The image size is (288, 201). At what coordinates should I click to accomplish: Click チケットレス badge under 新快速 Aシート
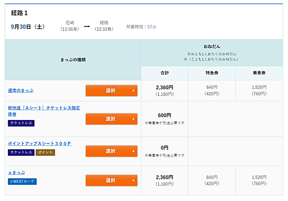click(21, 123)
